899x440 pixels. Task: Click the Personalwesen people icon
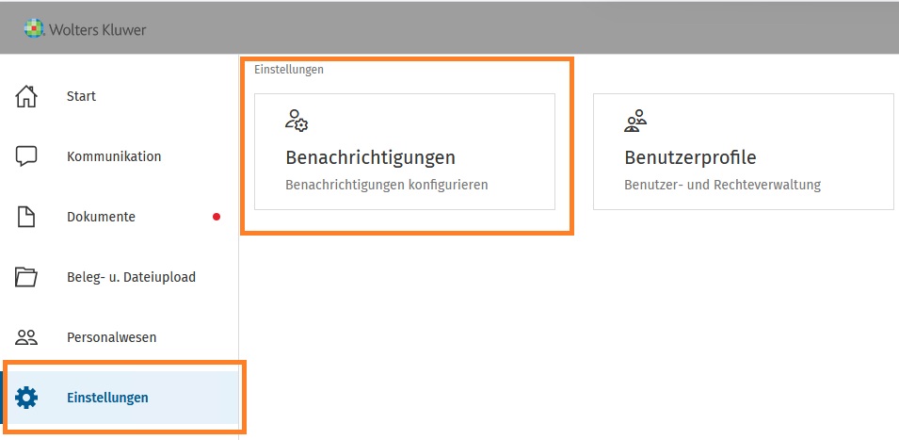pyautogui.click(x=25, y=337)
